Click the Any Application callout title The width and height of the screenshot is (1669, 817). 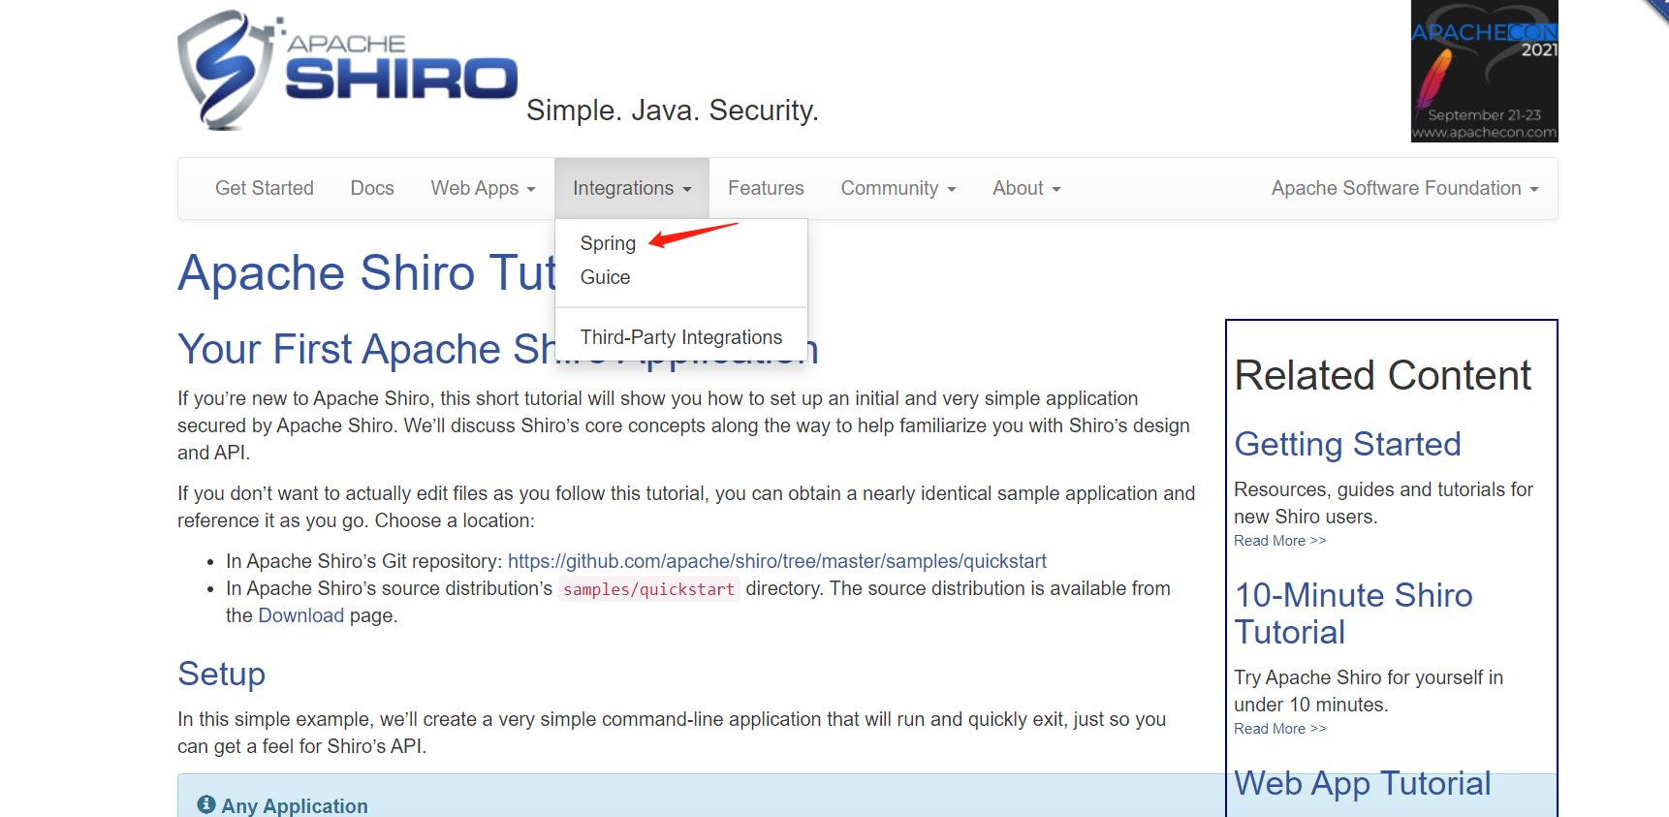pyautogui.click(x=295, y=805)
